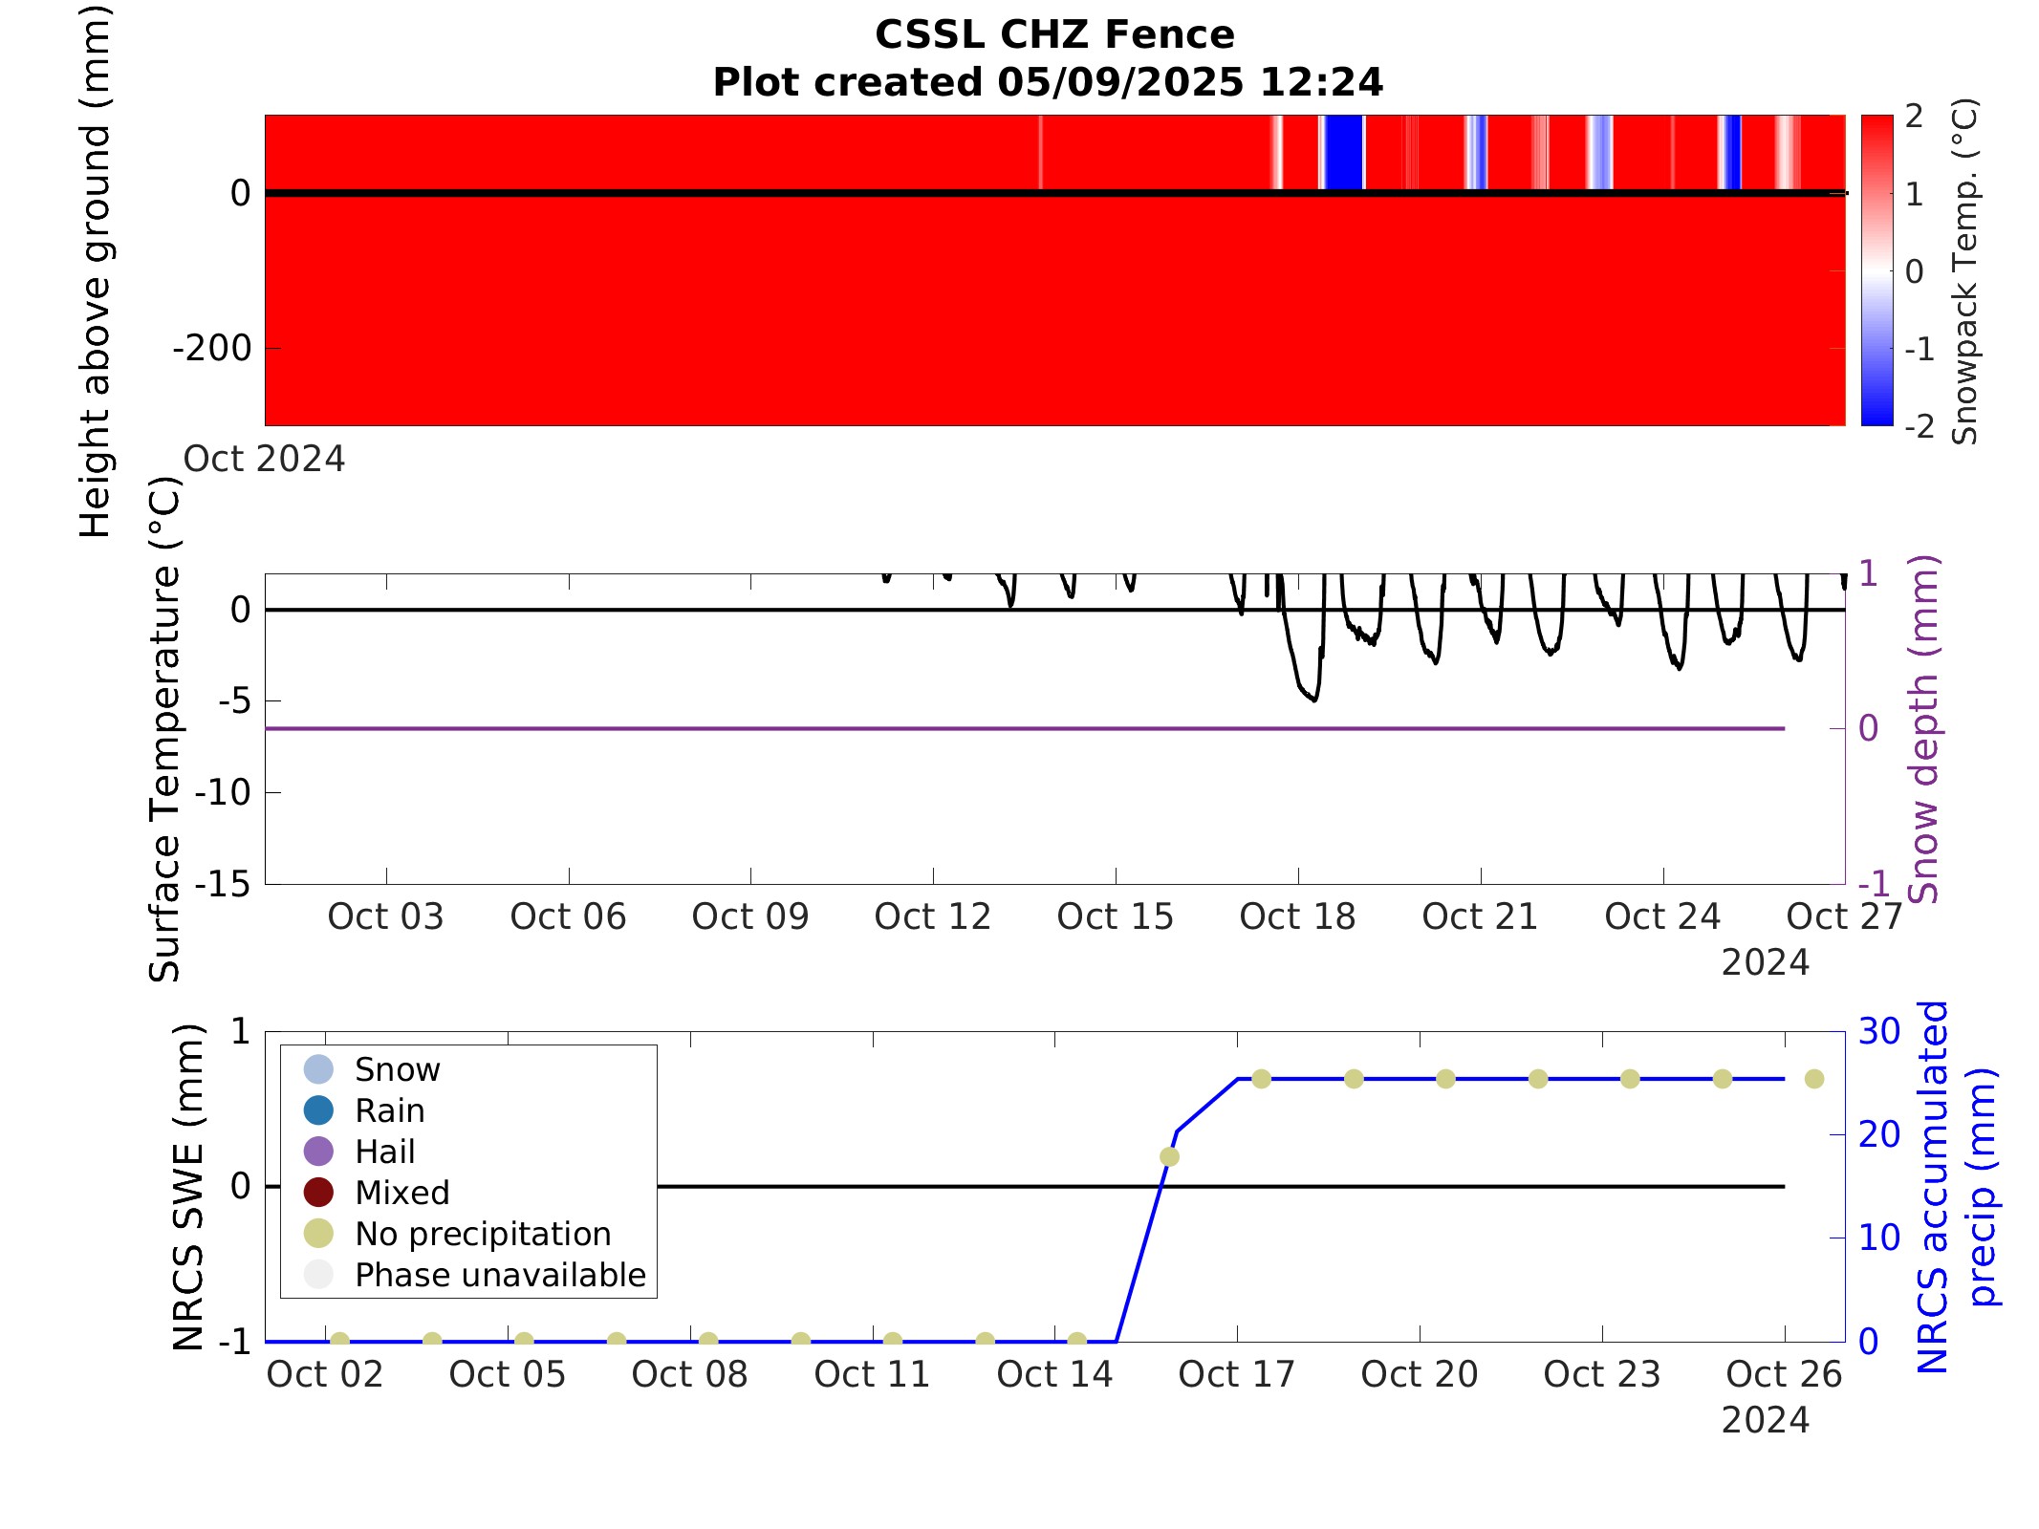The width and height of the screenshot is (2039, 1529).
Task: Click the "Oct 17" date tick label
Action: coord(1237,1374)
